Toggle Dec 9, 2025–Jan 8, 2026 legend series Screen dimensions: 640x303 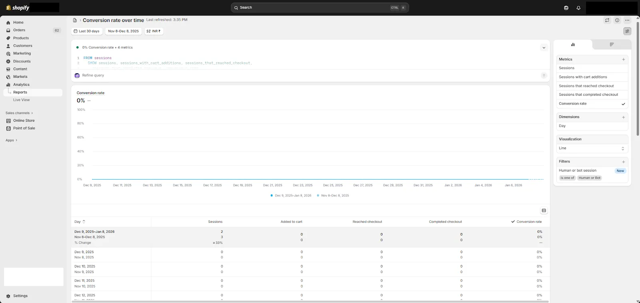[x=291, y=196]
